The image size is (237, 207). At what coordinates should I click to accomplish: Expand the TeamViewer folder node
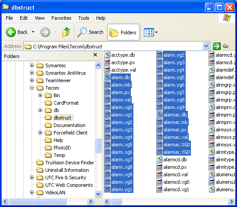click(32, 80)
